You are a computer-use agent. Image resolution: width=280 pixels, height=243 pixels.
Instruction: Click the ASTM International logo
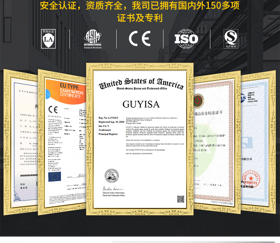93,39
